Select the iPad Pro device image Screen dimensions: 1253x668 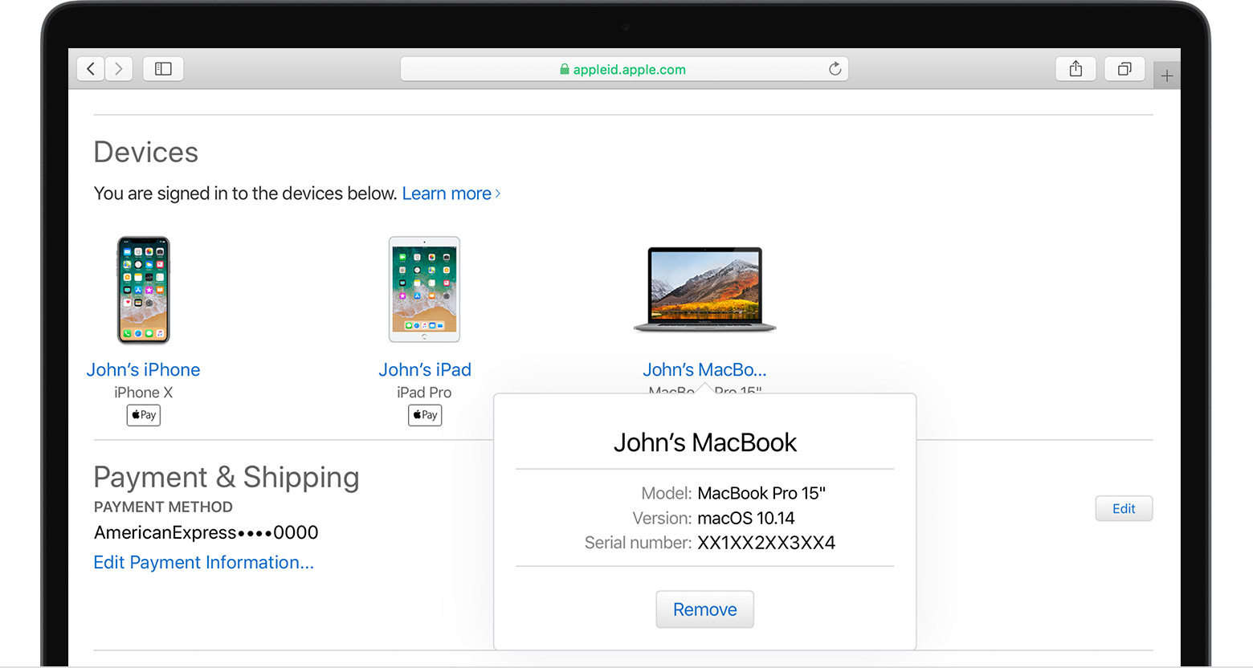[424, 289]
